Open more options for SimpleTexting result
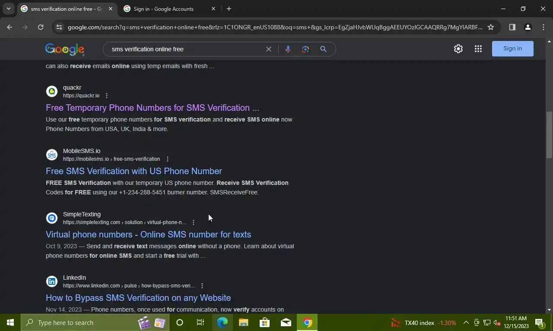The width and height of the screenshot is (553, 331). click(x=194, y=222)
